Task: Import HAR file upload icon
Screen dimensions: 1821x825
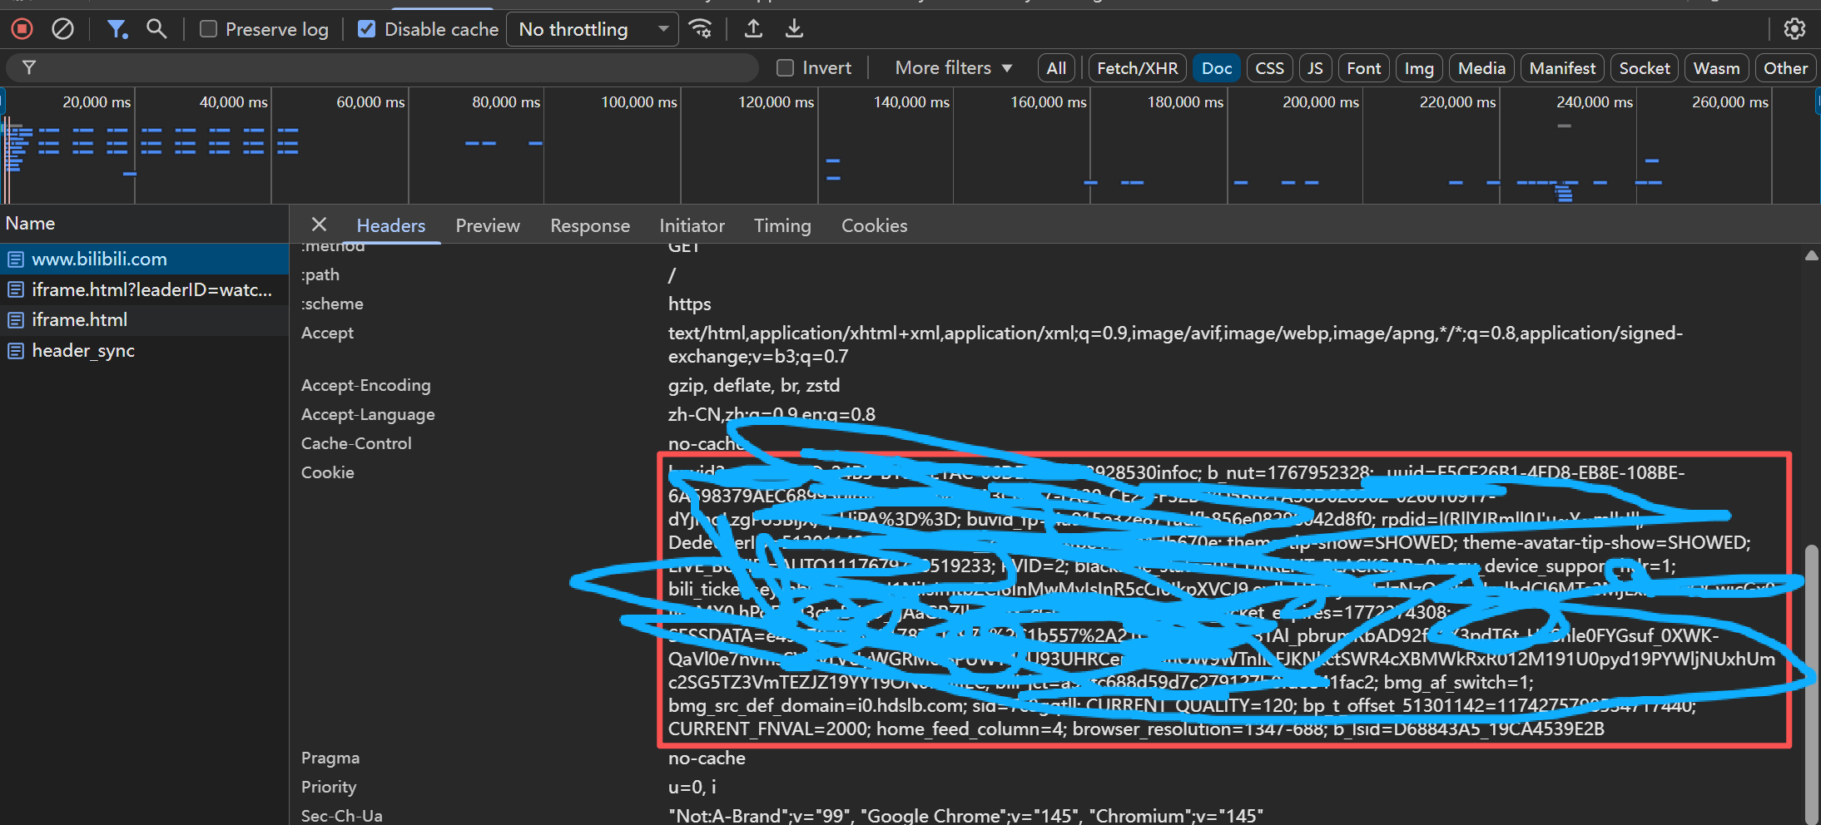Action: click(753, 29)
